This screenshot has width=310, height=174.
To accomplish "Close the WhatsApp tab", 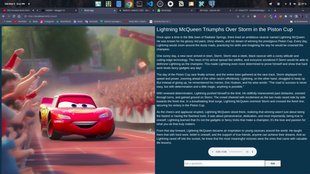I will click(x=192, y=10).
